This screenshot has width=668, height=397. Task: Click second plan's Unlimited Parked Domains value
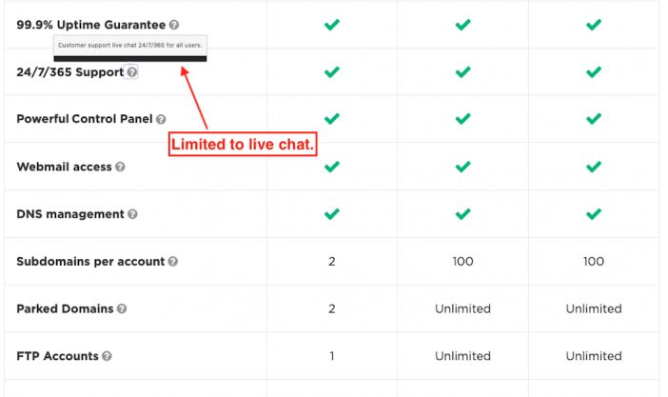(x=462, y=308)
